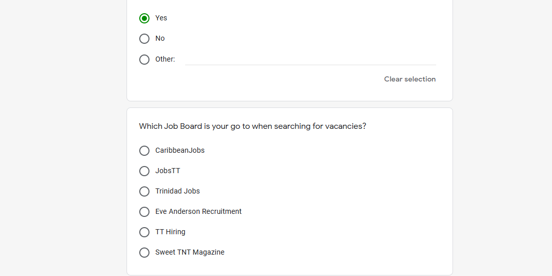This screenshot has height=276, width=552.
Task: Click the No label text
Action: (x=160, y=38)
